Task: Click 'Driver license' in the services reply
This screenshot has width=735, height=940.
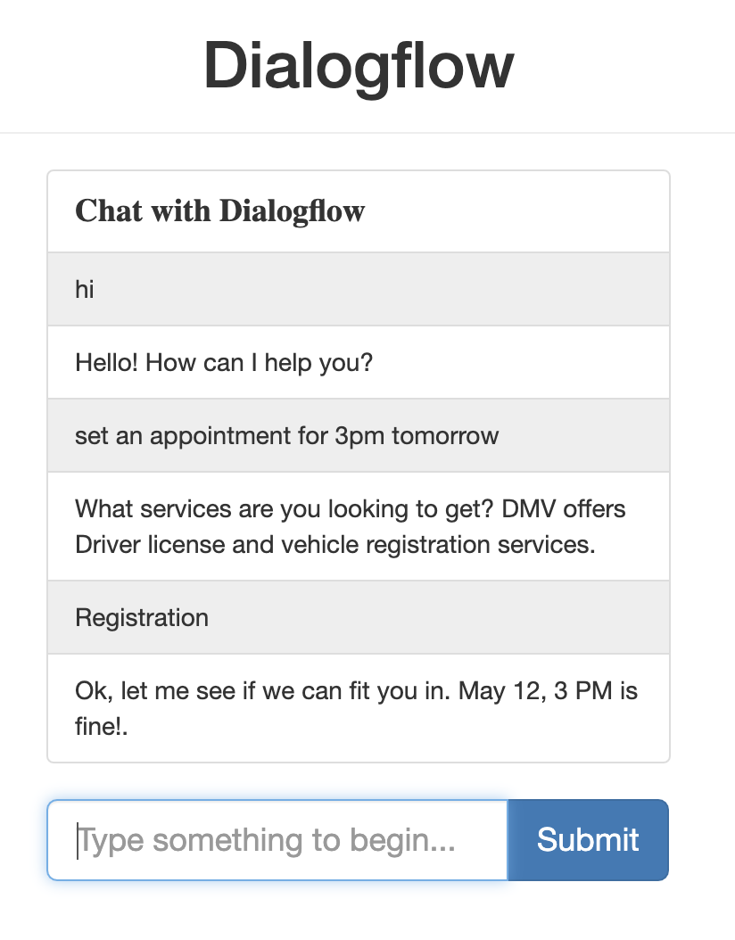Action: pos(149,544)
